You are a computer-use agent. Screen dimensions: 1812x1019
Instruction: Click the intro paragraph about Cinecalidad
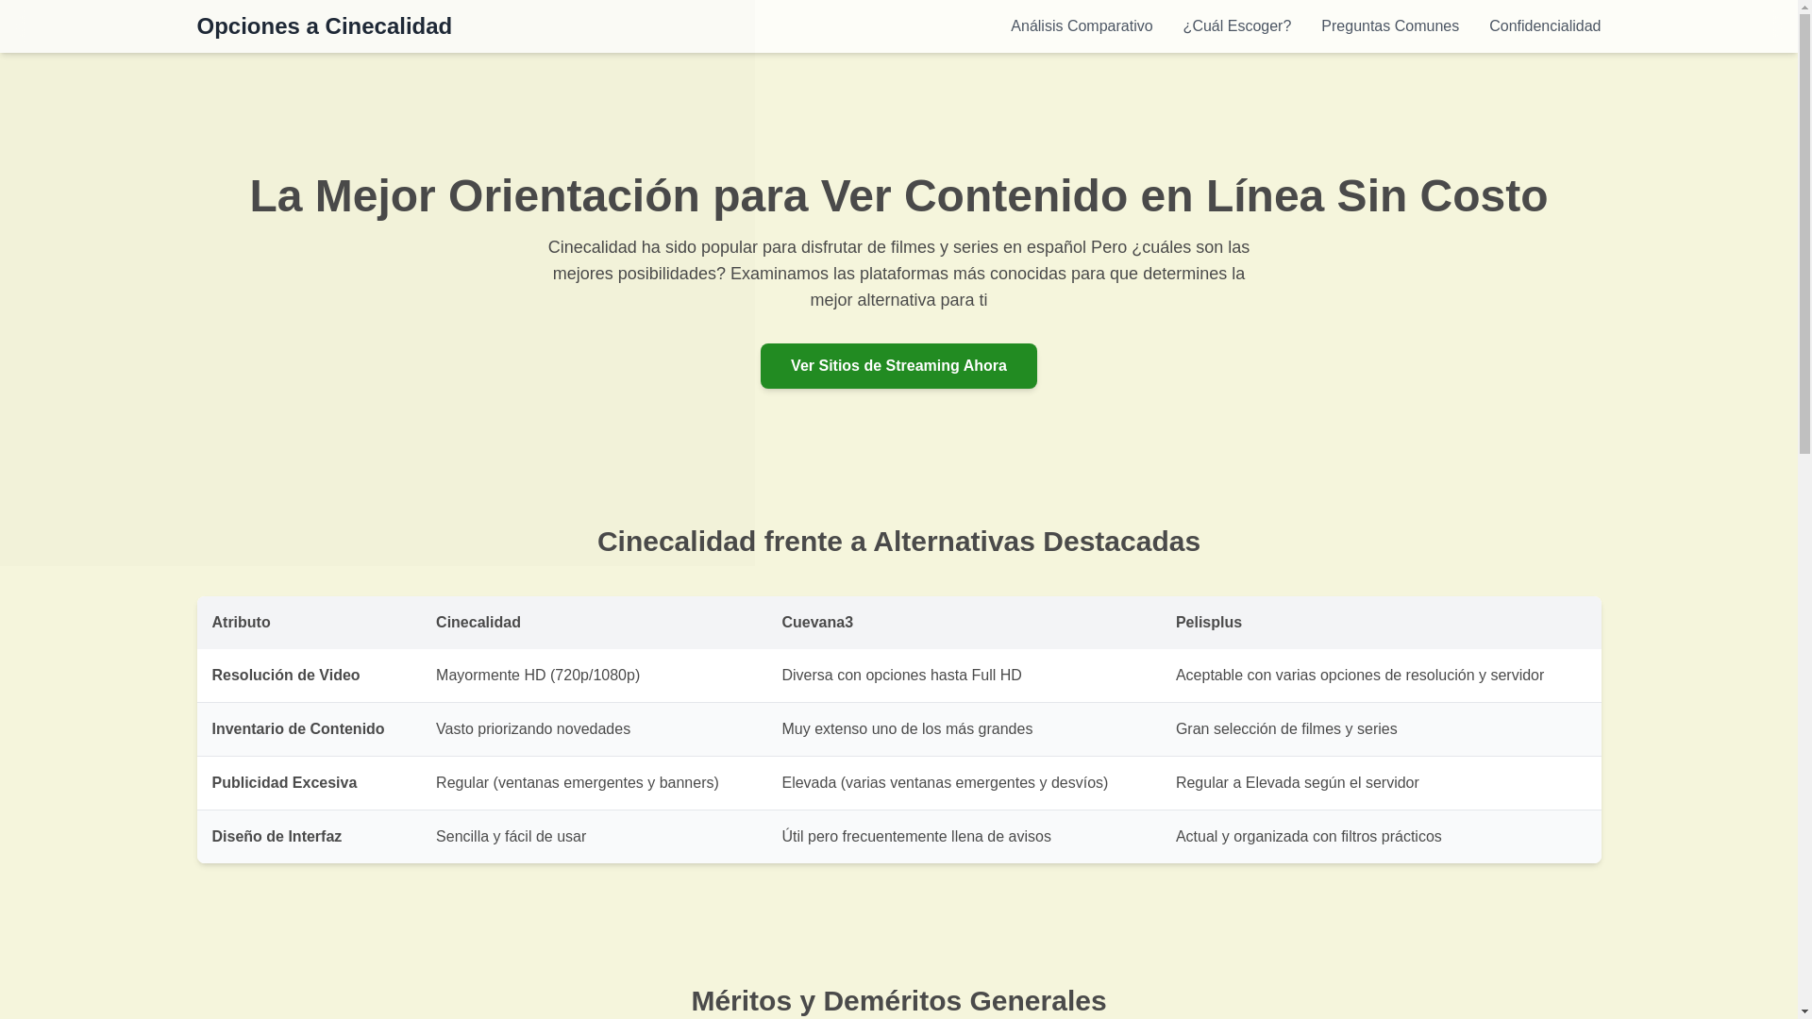pos(898,274)
